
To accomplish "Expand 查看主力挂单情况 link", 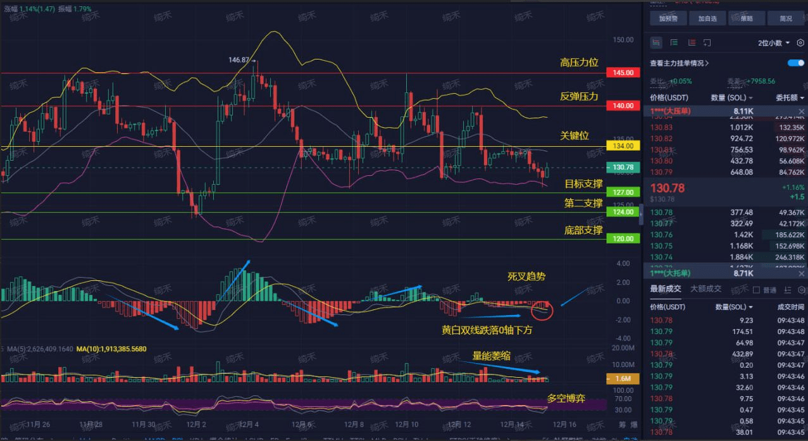I will coord(680,63).
